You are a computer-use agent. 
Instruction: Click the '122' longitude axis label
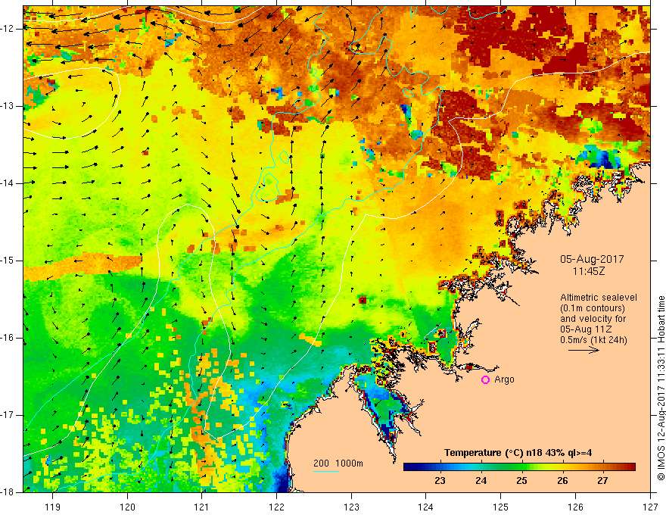pyautogui.click(x=276, y=507)
